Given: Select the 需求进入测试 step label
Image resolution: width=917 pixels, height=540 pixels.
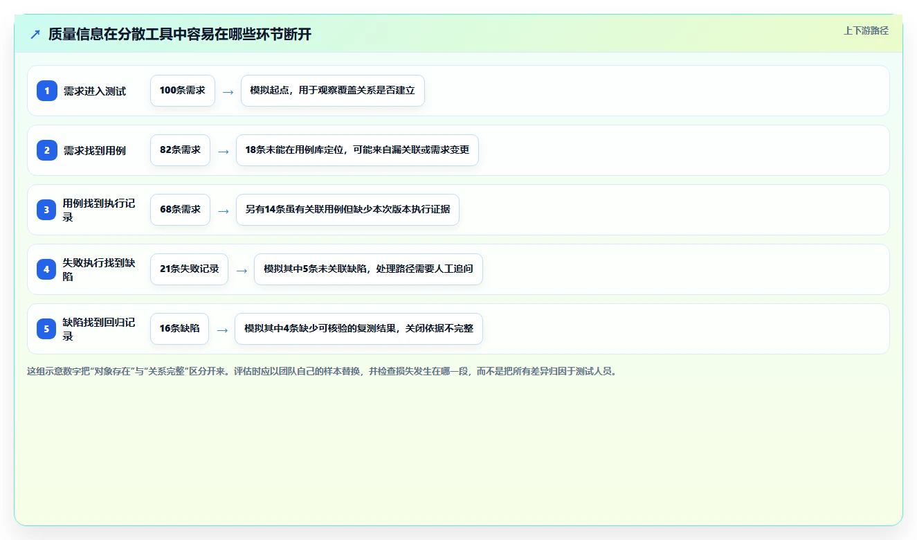Looking at the screenshot, I should click(95, 91).
